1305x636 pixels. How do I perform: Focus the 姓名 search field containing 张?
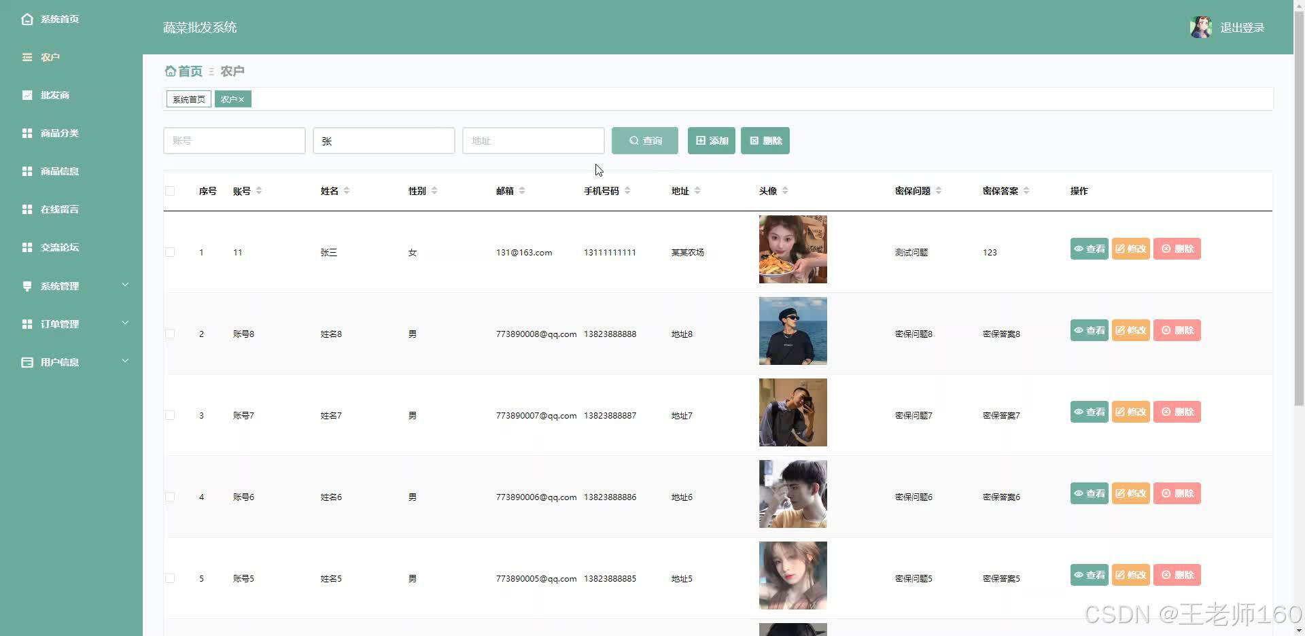tap(384, 141)
